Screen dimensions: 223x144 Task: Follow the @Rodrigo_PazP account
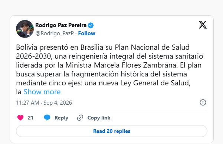(x=86, y=33)
